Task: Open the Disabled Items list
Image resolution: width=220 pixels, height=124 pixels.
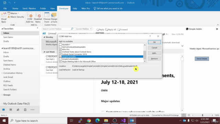Action: (38, 18)
